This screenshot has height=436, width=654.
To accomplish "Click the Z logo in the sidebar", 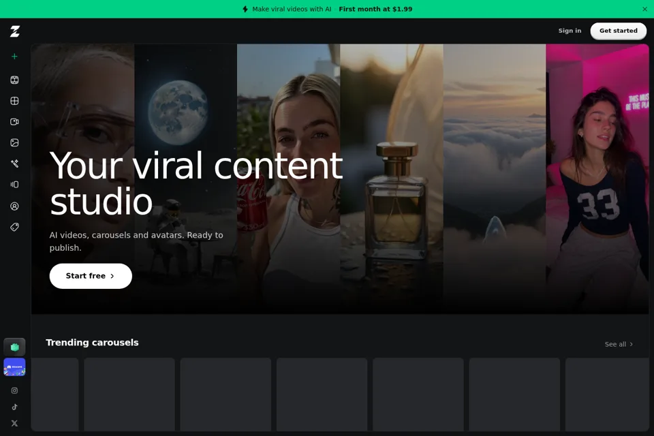I will (15, 31).
